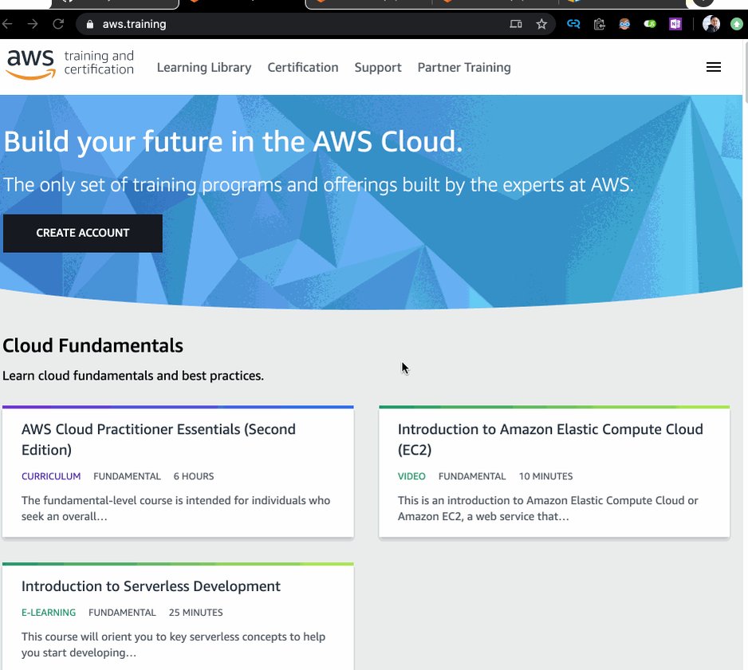
Task: Click the 'only set of training programs' subheading
Action: tap(319, 185)
